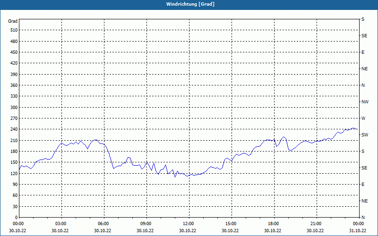Click the y-axis value "510"

pyautogui.click(x=14, y=30)
